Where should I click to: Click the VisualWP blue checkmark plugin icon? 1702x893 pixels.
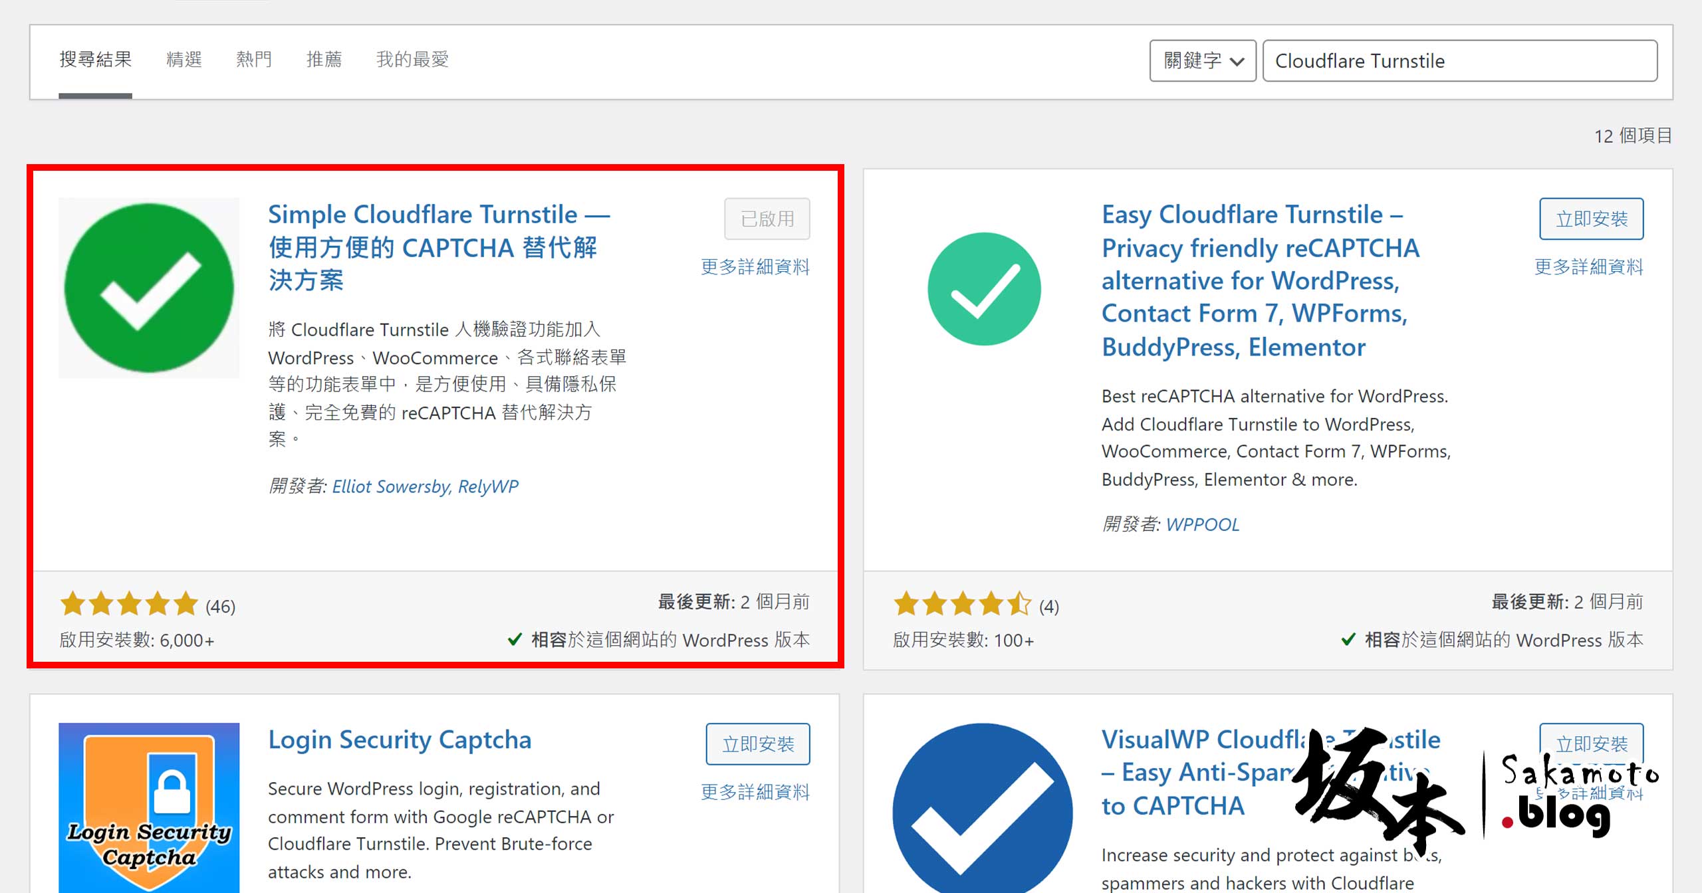click(983, 808)
